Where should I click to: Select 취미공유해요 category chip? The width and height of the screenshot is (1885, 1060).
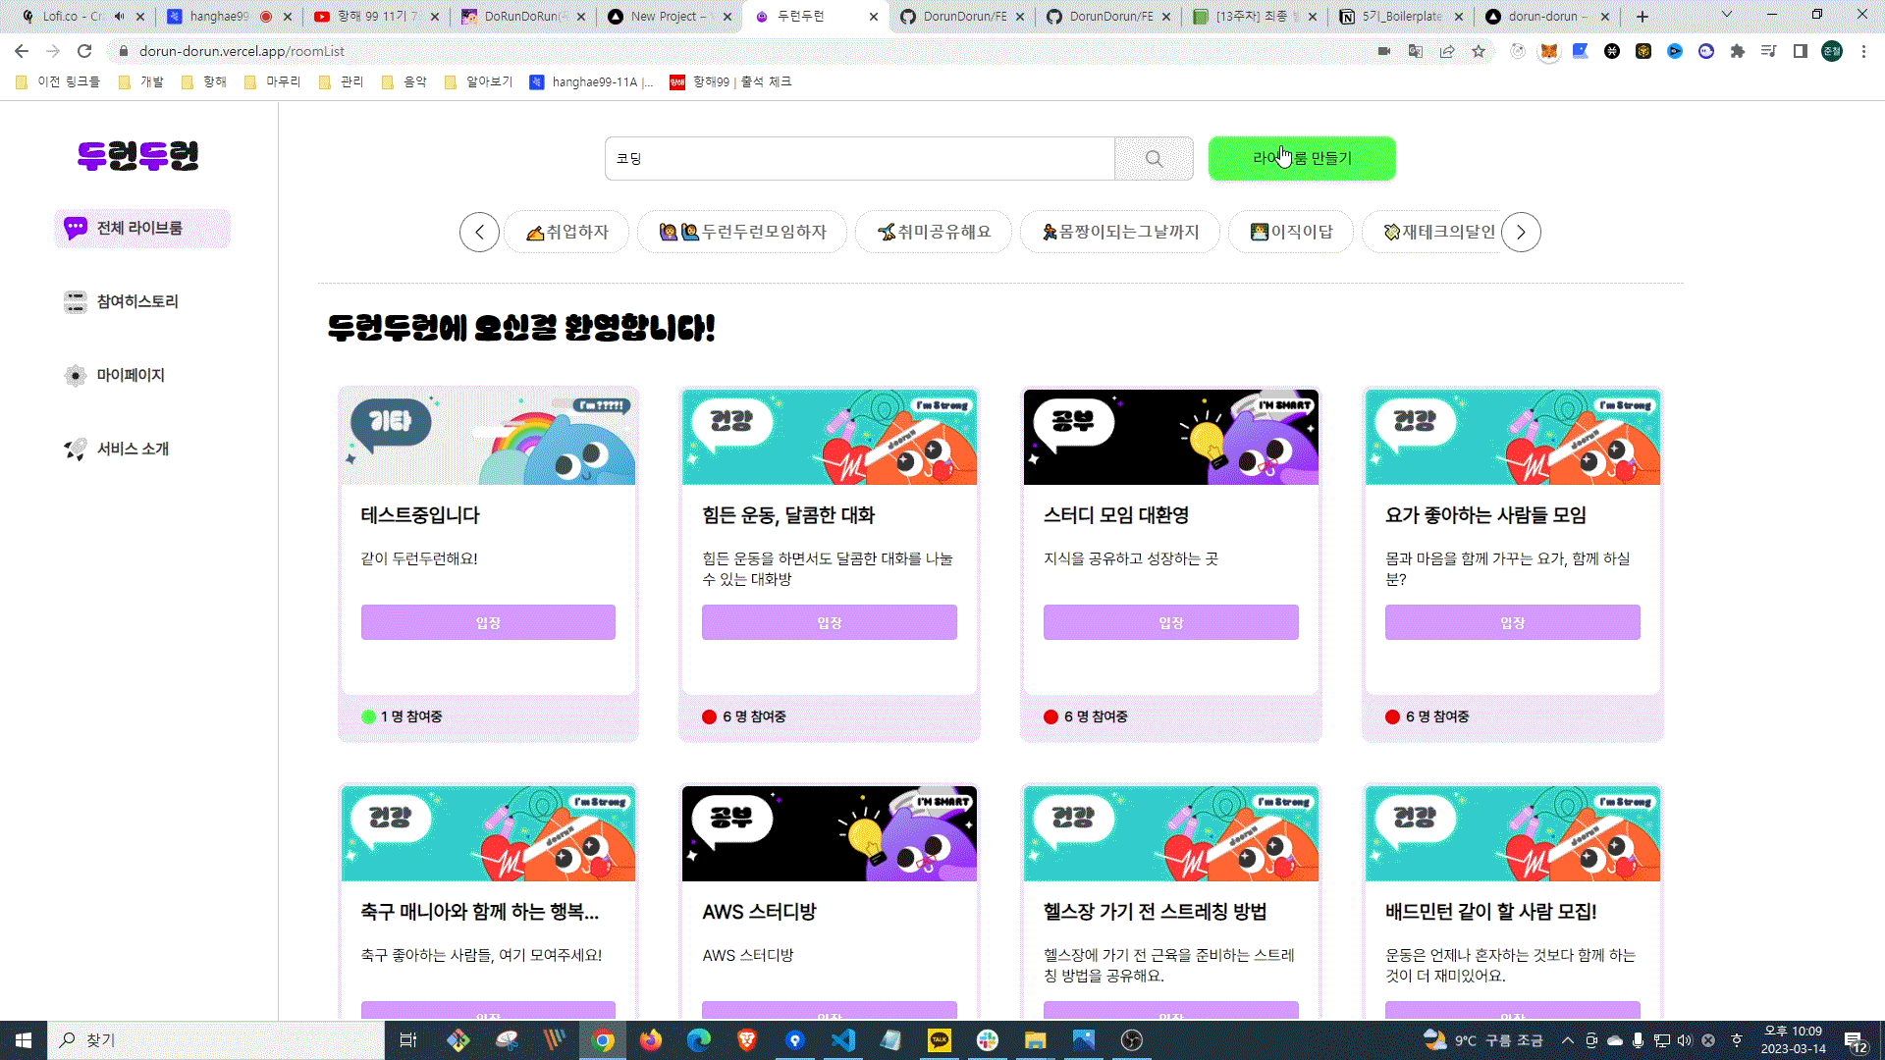(x=934, y=232)
